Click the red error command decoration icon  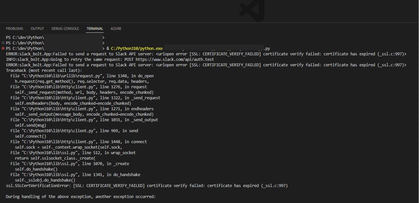coord(3,49)
